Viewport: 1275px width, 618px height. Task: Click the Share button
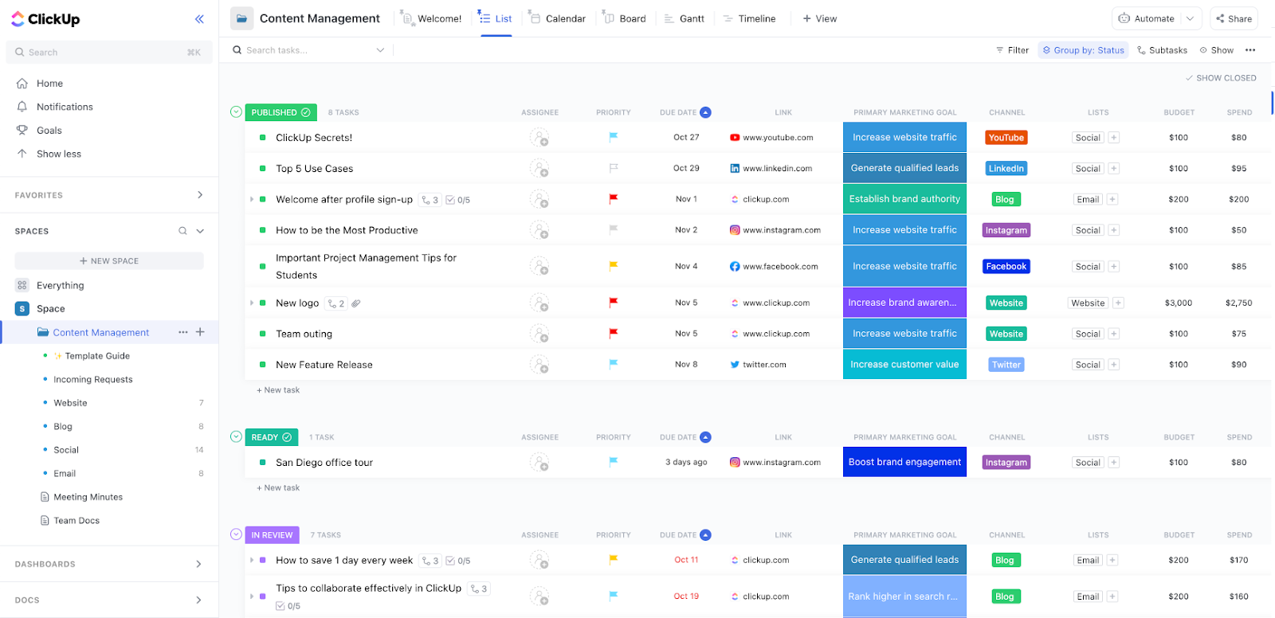pyautogui.click(x=1234, y=18)
